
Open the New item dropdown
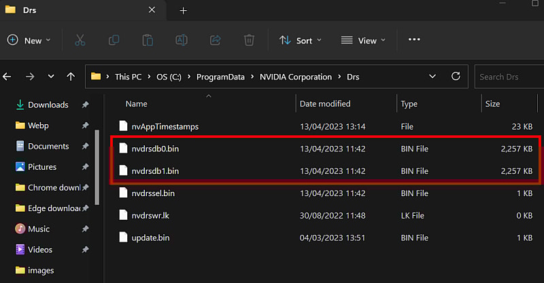tap(29, 40)
